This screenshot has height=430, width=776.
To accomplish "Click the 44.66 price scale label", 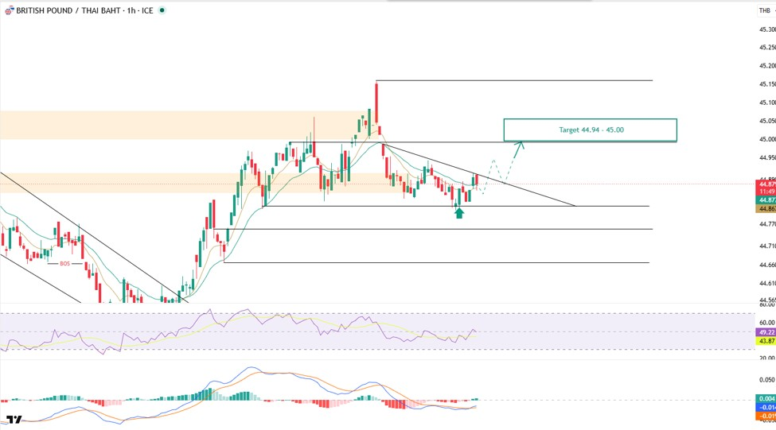I will point(767,265).
